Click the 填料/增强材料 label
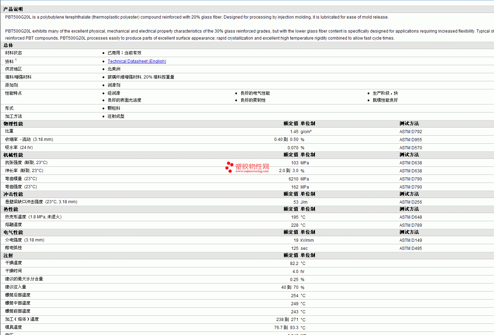494x335 pixels. (18, 77)
